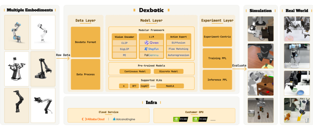
Task: Select the PE vision encoder
Action: (x=124, y=55)
